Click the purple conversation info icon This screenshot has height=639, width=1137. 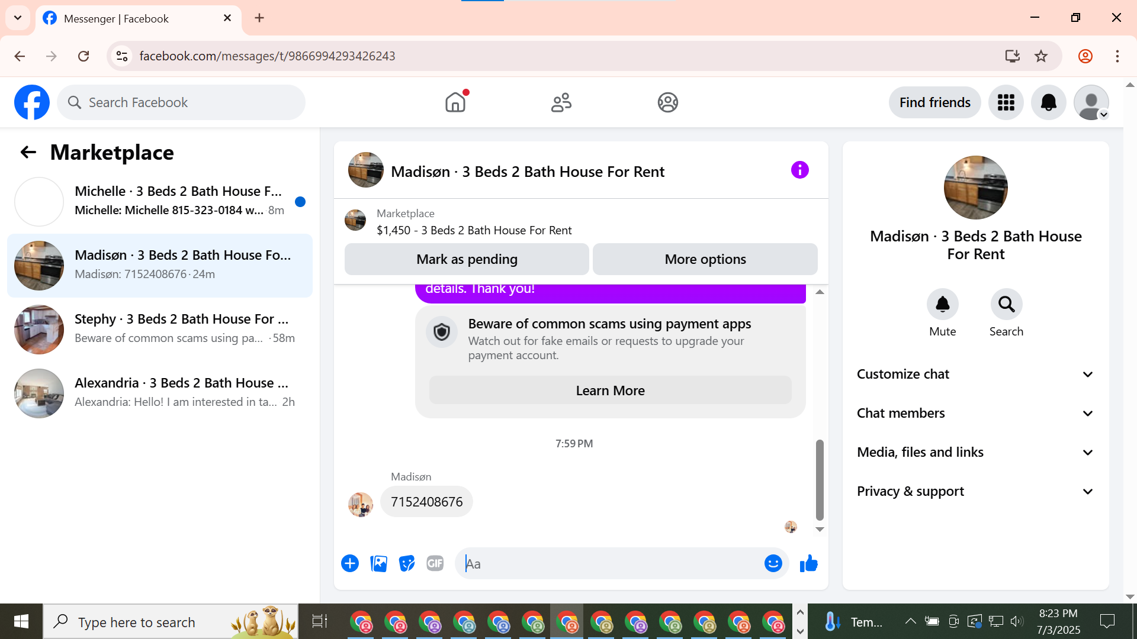(x=799, y=170)
